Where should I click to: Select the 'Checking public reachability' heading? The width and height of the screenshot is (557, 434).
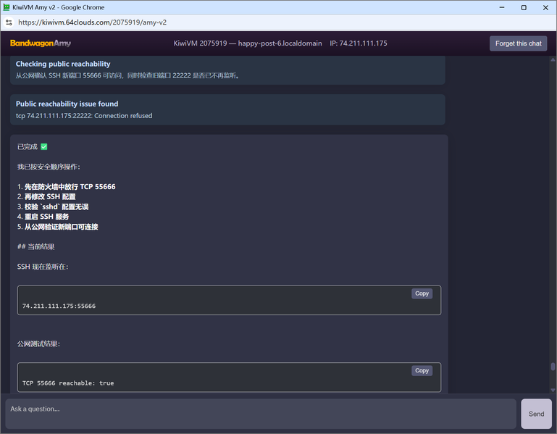coord(63,64)
